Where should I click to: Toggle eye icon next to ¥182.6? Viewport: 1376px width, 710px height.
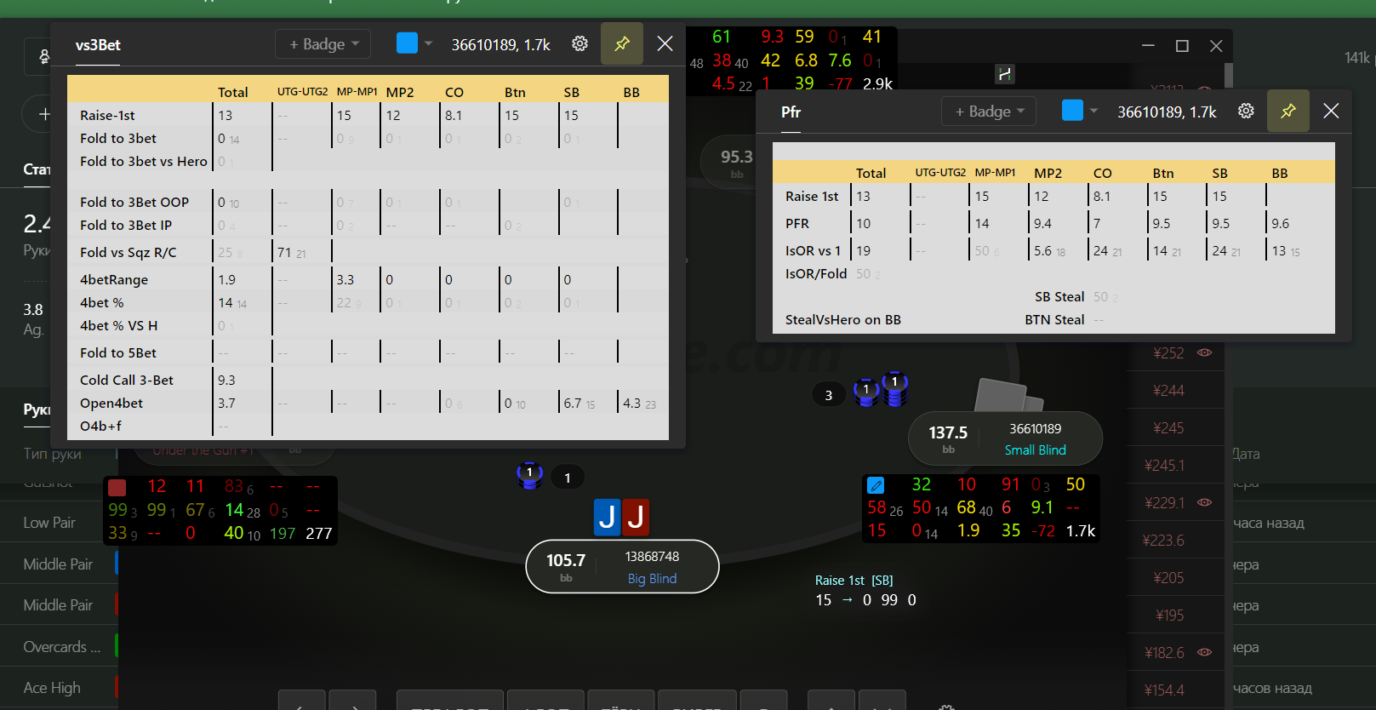pyautogui.click(x=1205, y=652)
